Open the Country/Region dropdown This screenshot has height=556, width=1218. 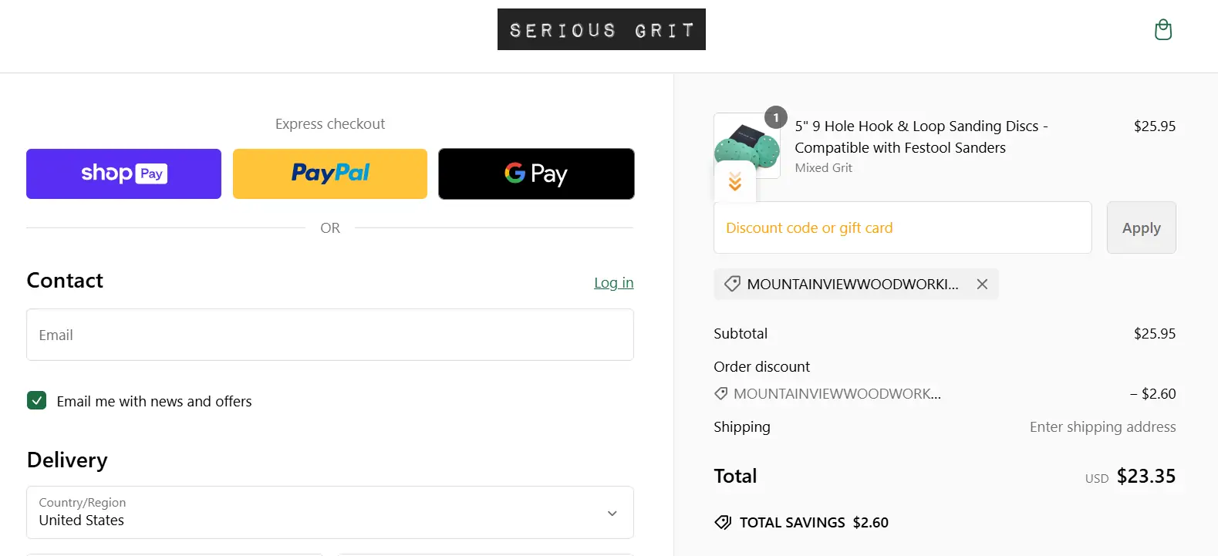330,512
